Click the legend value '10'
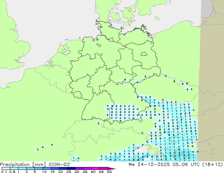Viewport: 224px width, 173px height. coord(44,172)
